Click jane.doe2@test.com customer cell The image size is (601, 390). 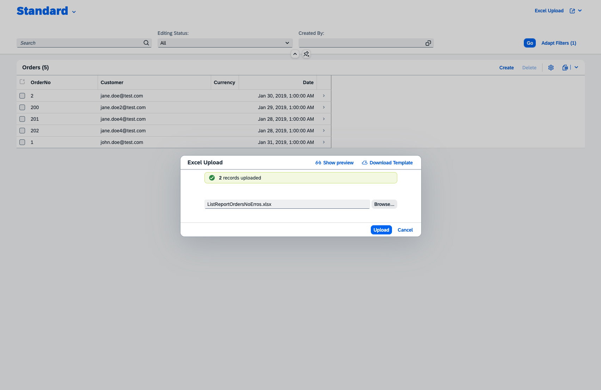pos(123,107)
